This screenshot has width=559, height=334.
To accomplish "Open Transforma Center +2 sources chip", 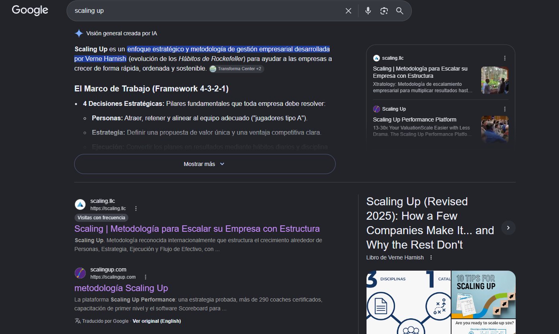I will [x=237, y=69].
